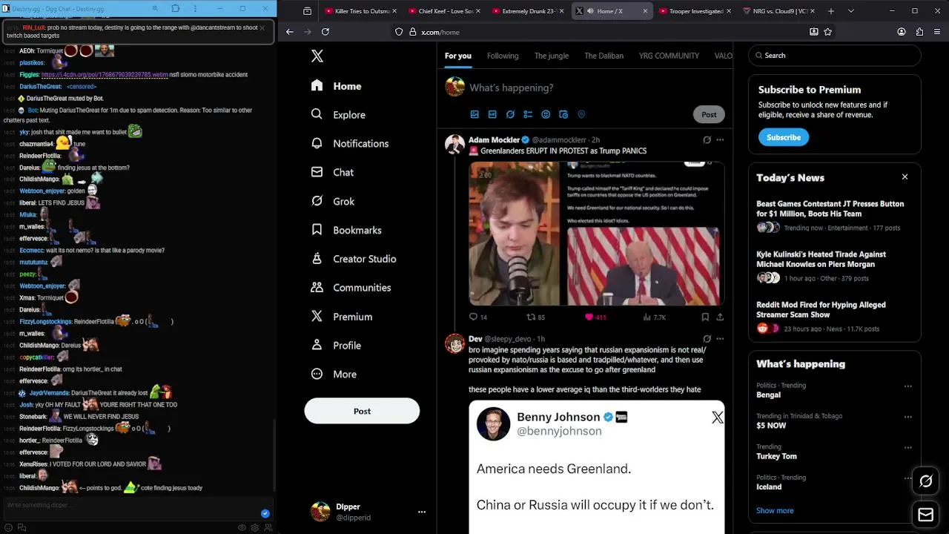Share Adam Mockler's post
This screenshot has height=534, width=949.
(719, 317)
